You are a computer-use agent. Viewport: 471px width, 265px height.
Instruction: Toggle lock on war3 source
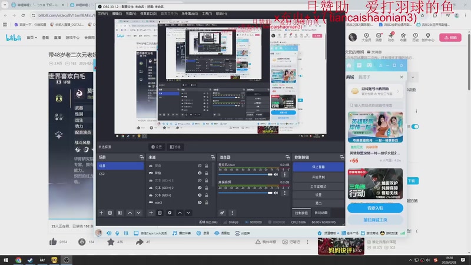(207, 203)
